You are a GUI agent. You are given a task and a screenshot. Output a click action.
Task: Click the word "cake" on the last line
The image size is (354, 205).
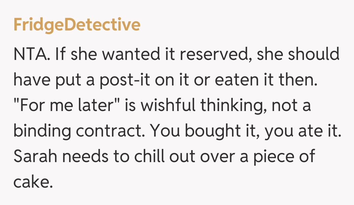point(33,183)
